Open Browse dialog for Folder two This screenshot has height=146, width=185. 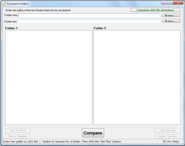[171, 21]
